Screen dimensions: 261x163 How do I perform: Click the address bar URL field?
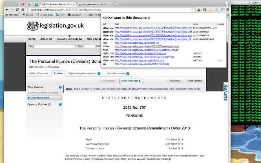[x=108, y=10]
